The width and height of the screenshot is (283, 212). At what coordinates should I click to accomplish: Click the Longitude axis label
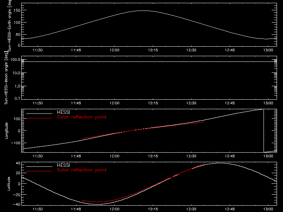click(6, 131)
